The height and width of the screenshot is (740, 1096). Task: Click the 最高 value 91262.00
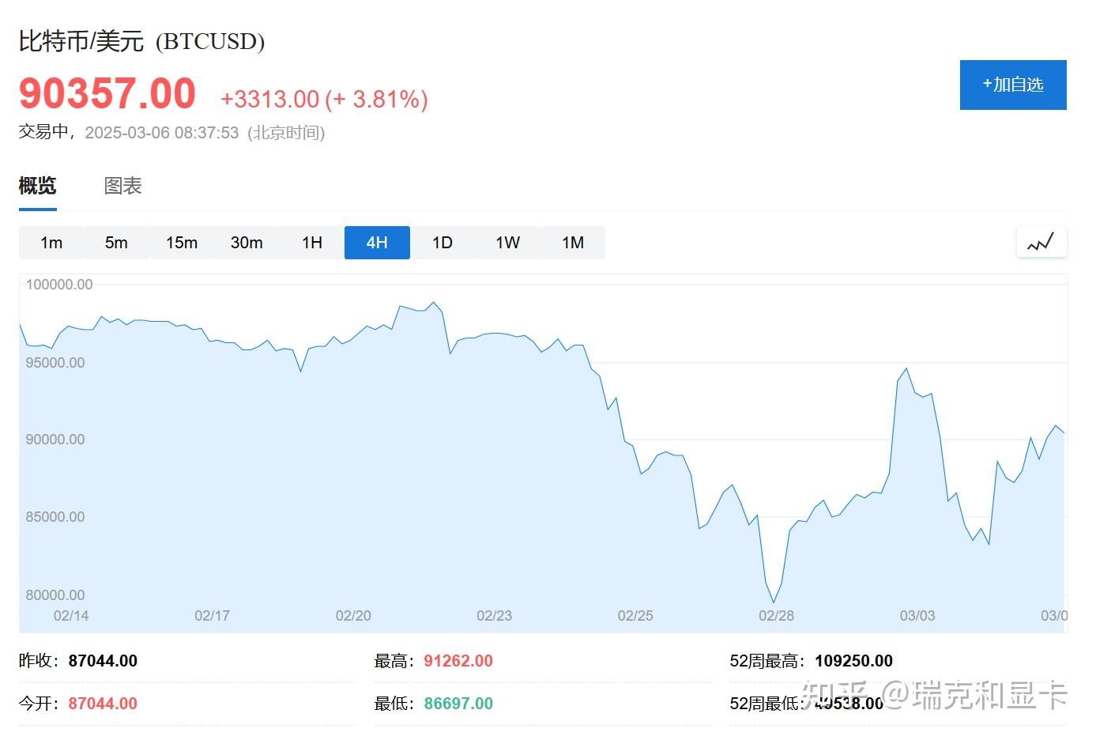[458, 661]
